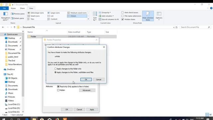Refresh the Document File folder

(176, 27)
